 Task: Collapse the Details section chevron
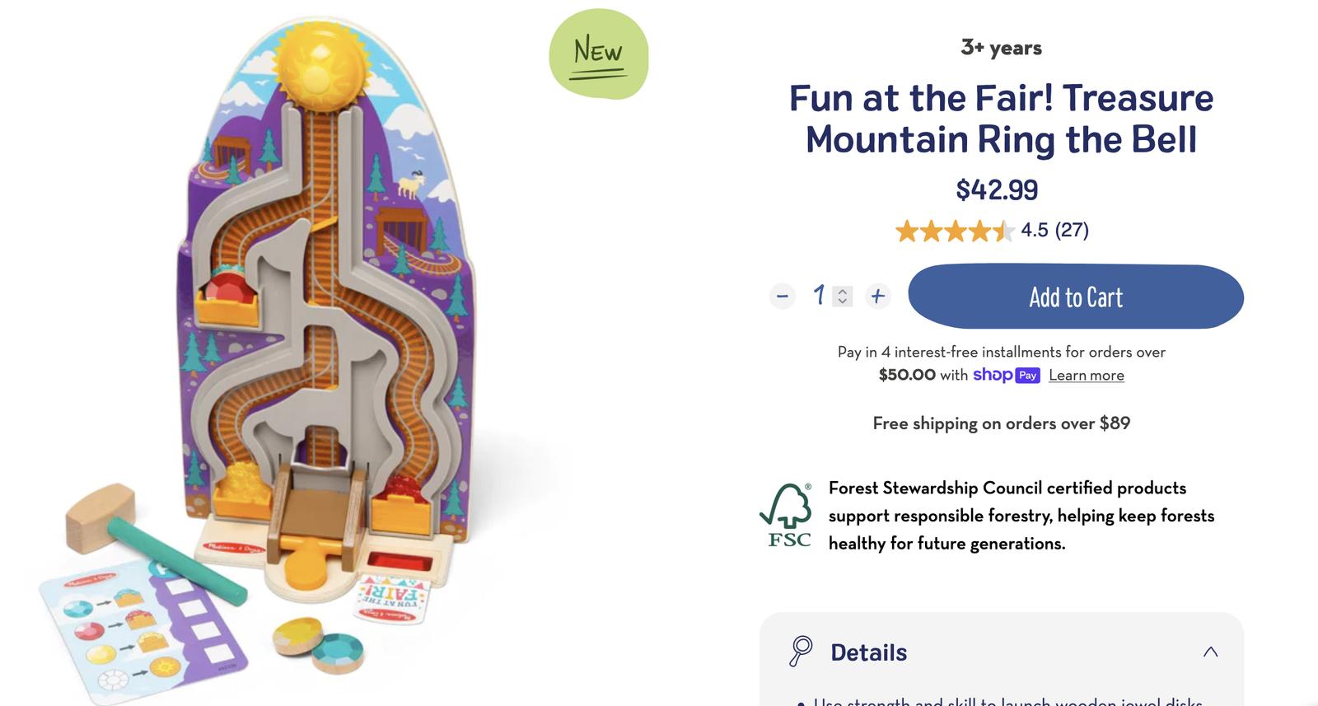[1210, 652]
